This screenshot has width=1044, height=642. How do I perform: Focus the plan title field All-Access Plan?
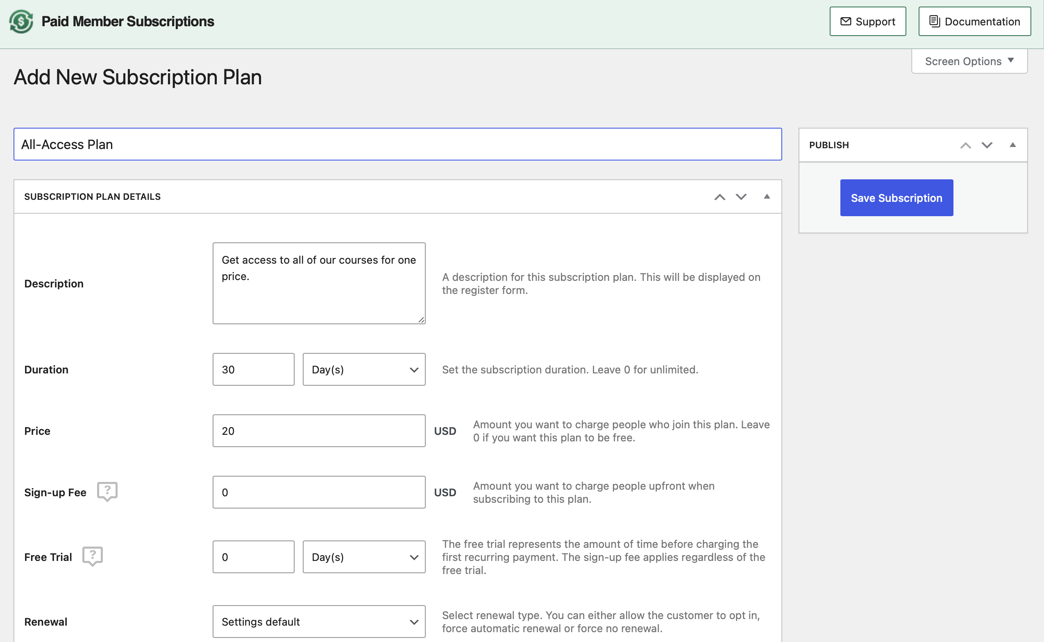[397, 145]
